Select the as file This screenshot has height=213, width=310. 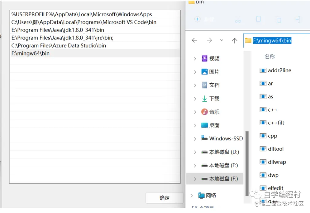pos(266,97)
